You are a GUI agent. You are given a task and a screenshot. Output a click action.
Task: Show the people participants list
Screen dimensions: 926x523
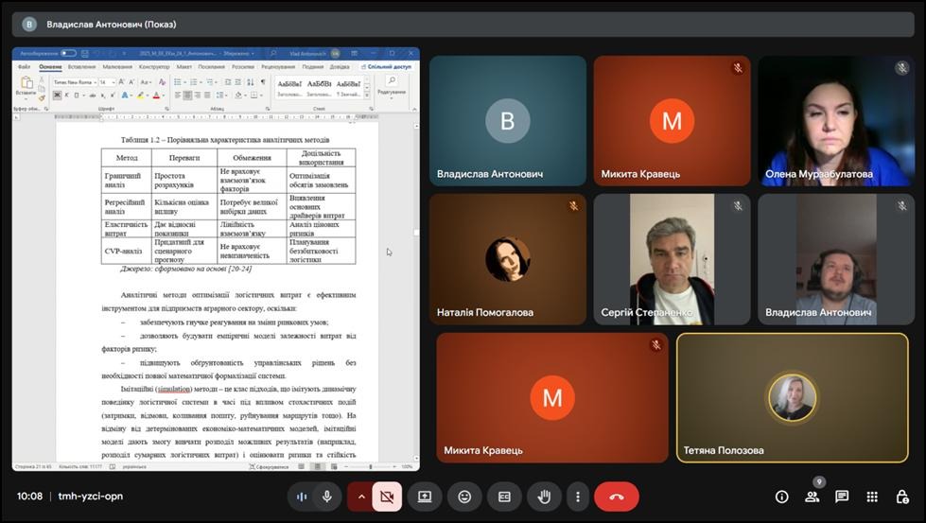(x=812, y=497)
